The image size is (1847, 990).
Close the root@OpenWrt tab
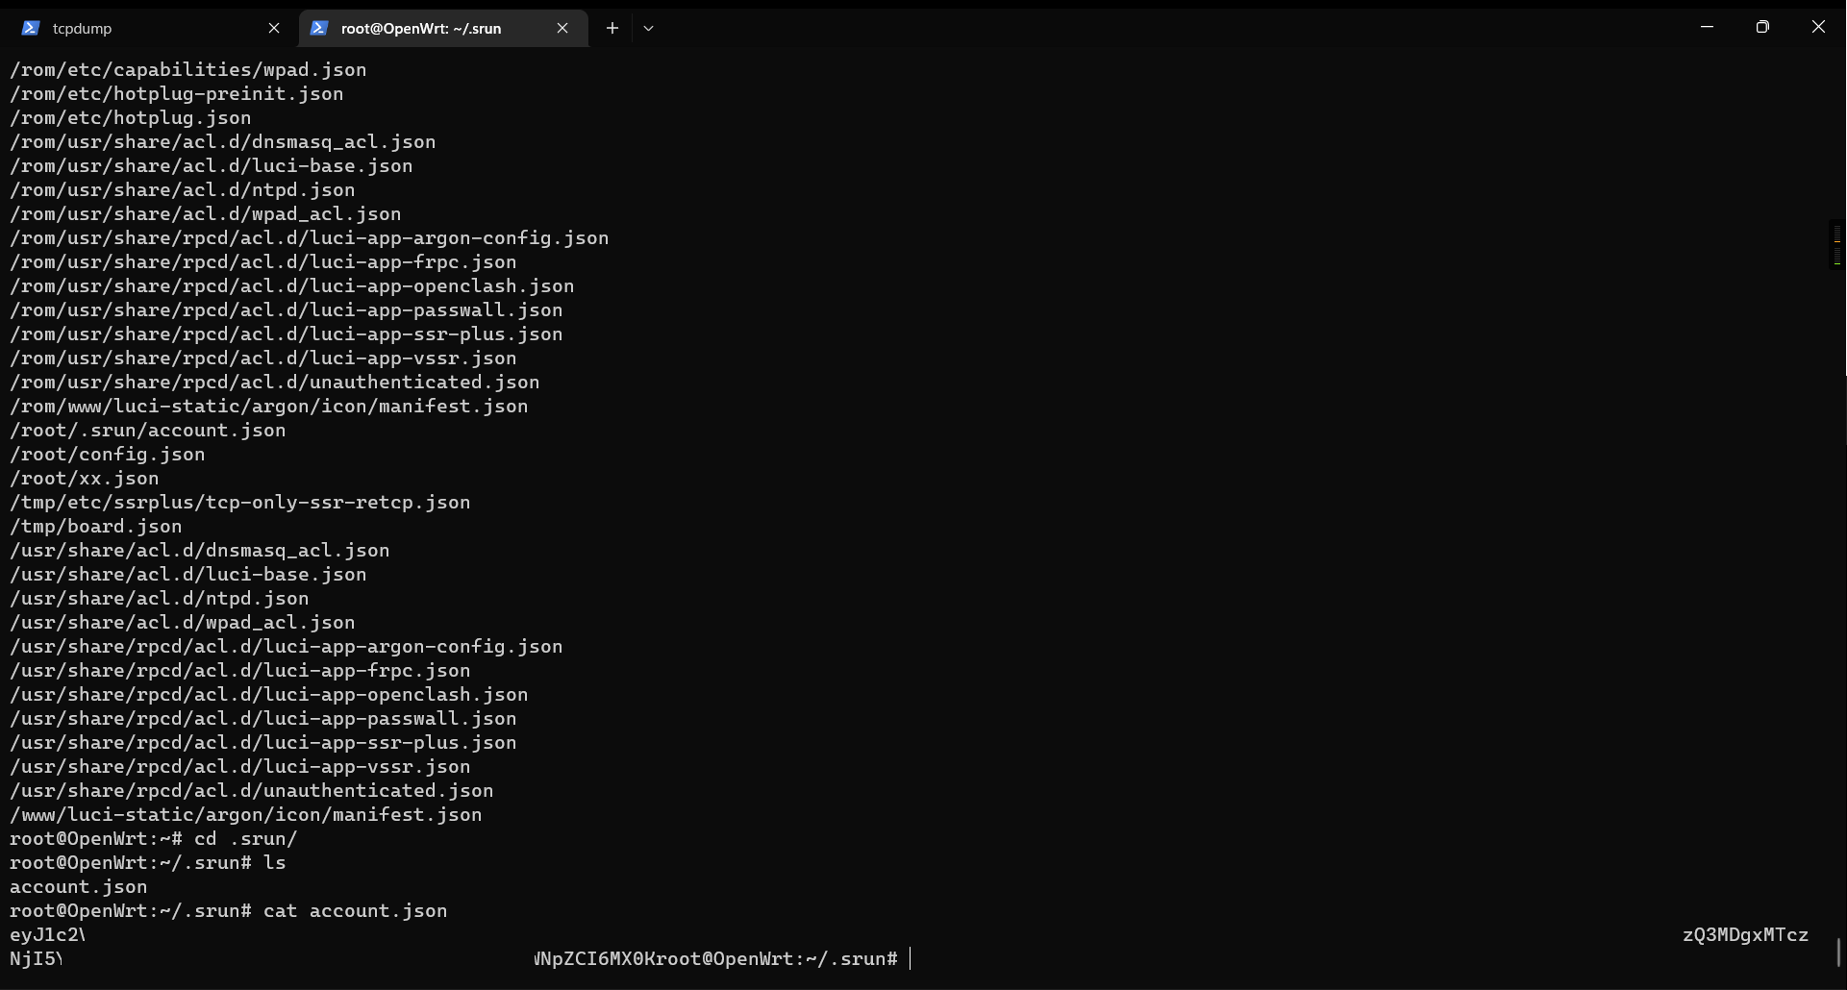pyautogui.click(x=562, y=28)
